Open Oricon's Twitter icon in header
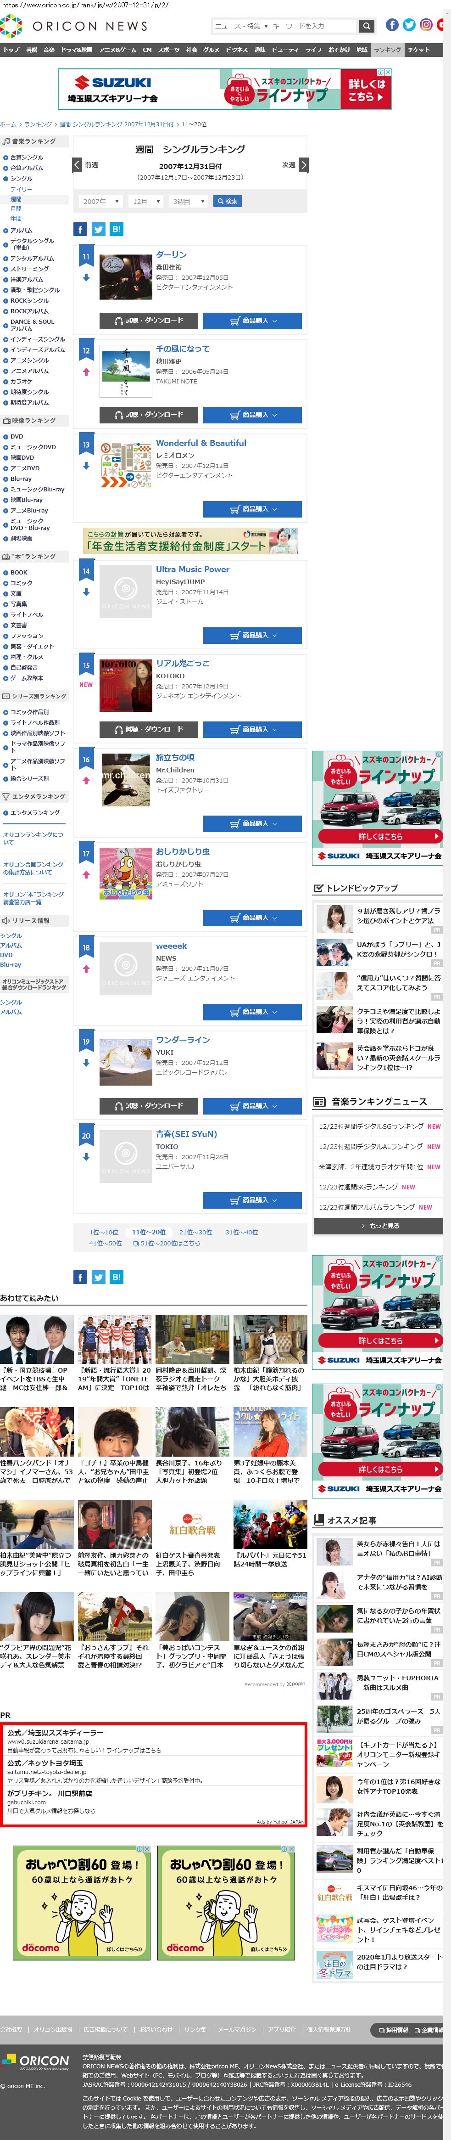This screenshot has width=451, height=2140. (x=409, y=25)
